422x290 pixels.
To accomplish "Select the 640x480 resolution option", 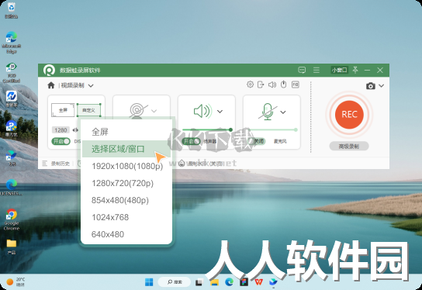I will point(126,234).
